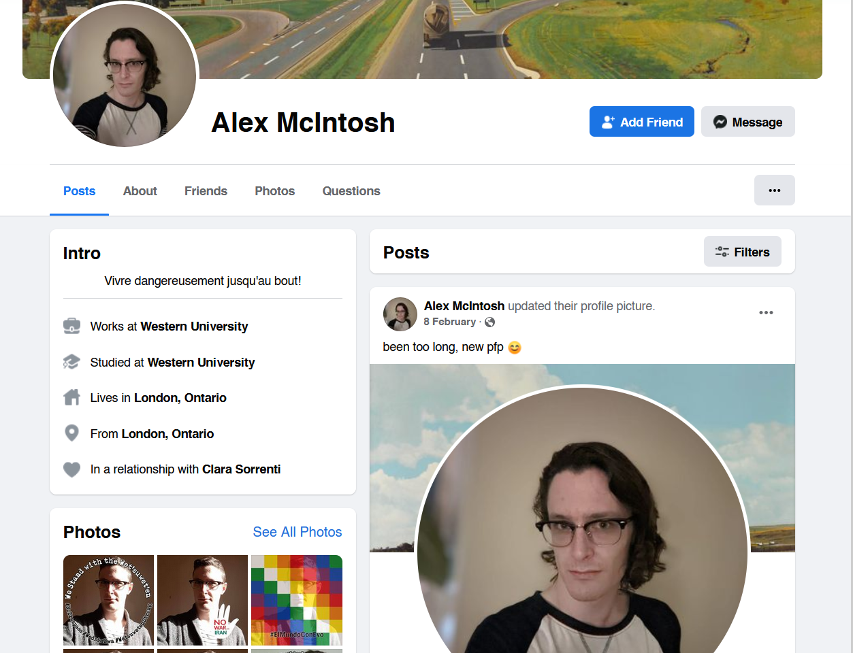The width and height of the screenshot is (853, 653).
Task: Select the Questions tab
Action: click(x=351, y=191)
